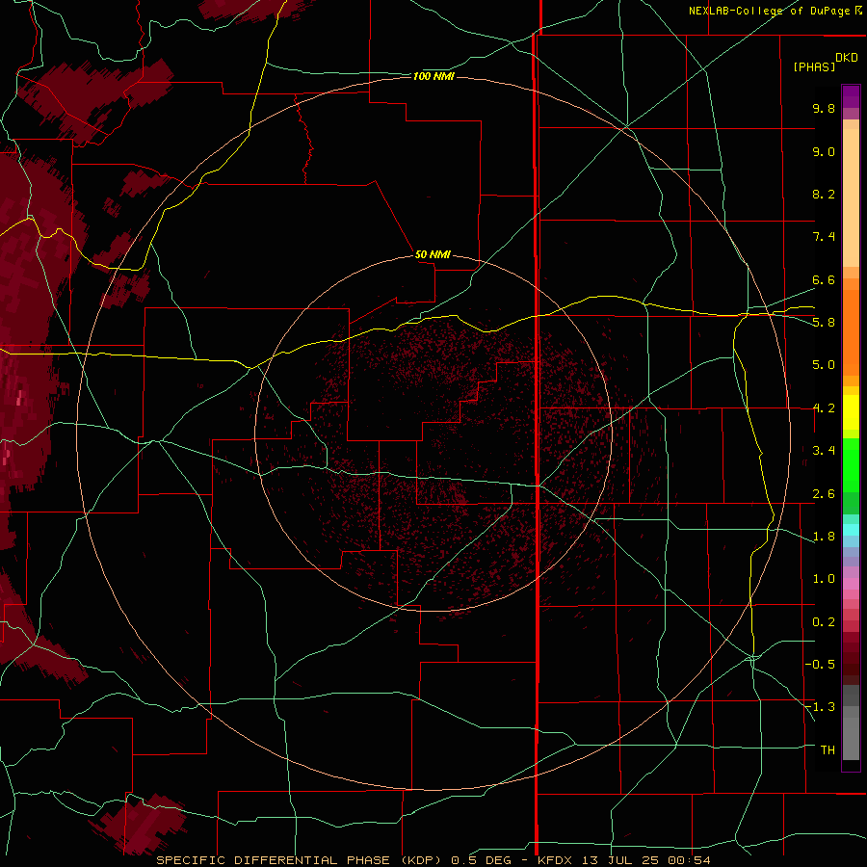
Task: Click the 9.8 scale value
Action: point(824,108)
